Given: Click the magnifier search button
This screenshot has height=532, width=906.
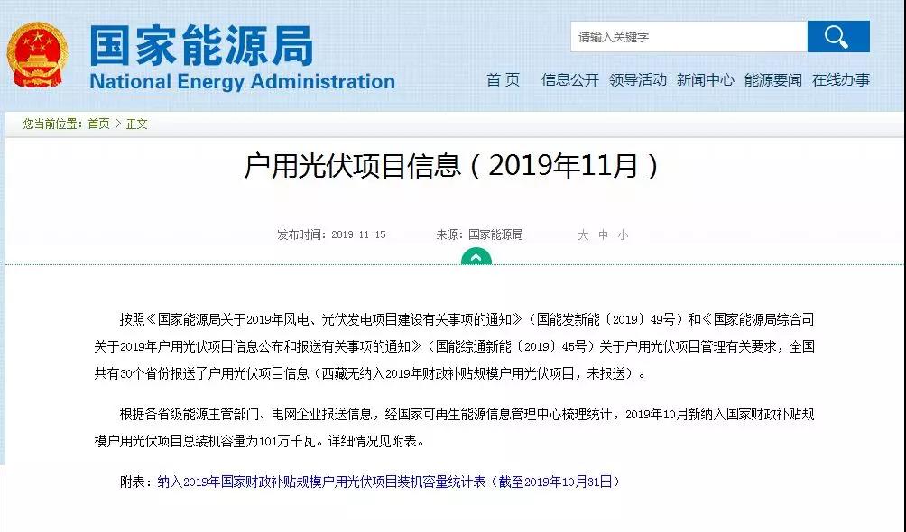Looking at the screenshot, I should point(837,37).
